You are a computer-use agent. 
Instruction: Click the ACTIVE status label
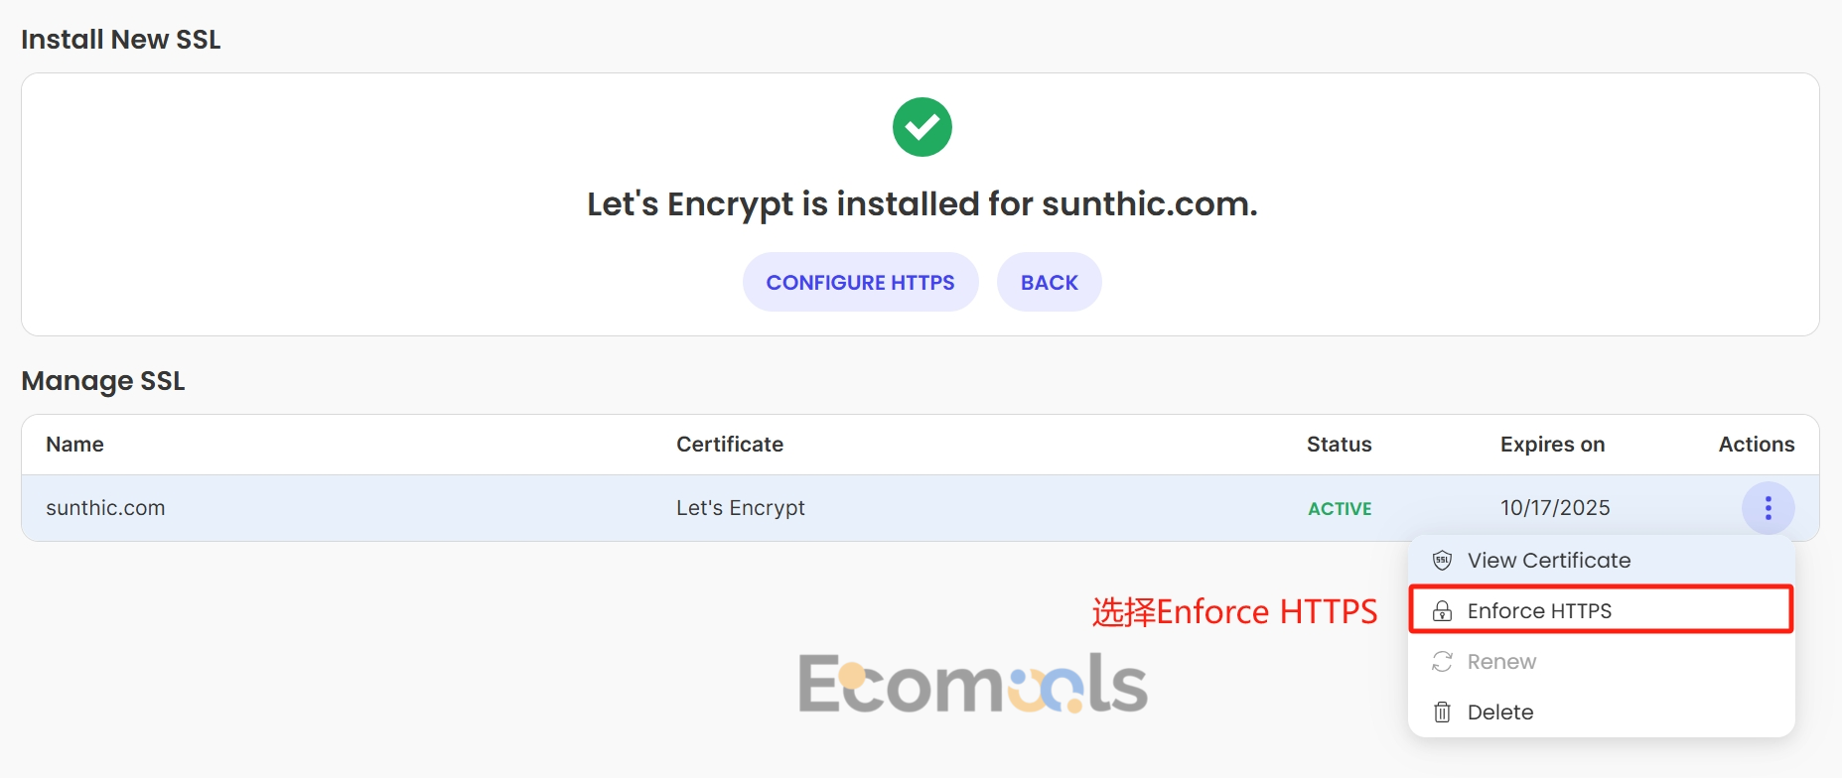point(1340,509)
